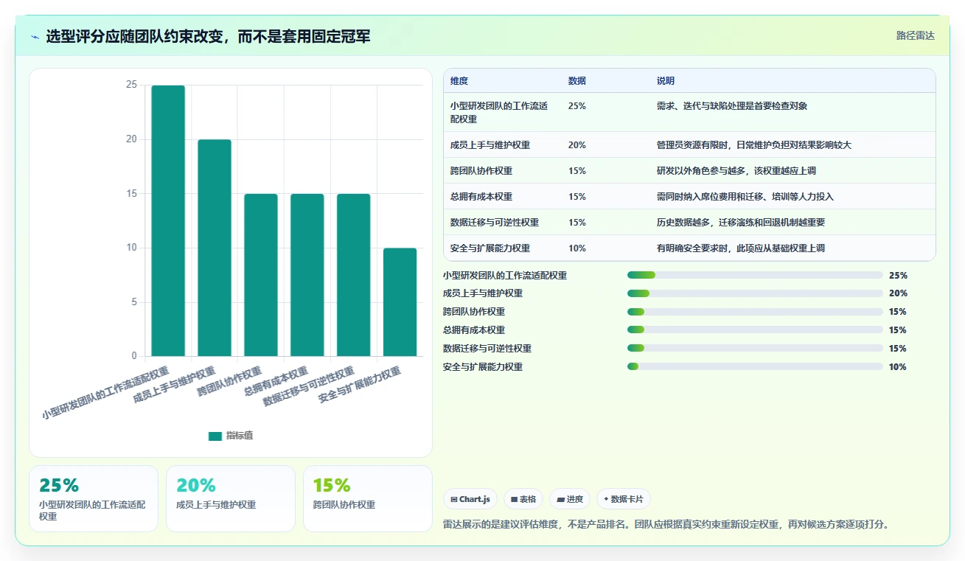Screen dimensions: 965x561
Task: Toggle the 指标值 legend color box
Action: coord(215,436)
